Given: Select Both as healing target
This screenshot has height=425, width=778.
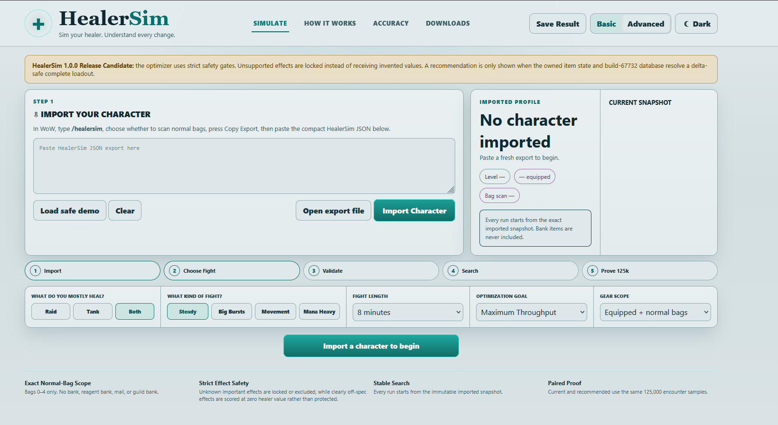Looking at the screenshot, I should [135, 312].
